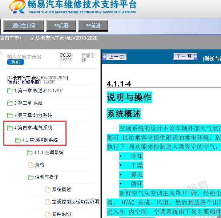Expand 3 第三章 动力系统
The height and width of the screenshot is (218, 221).
(x=33, y=115)
